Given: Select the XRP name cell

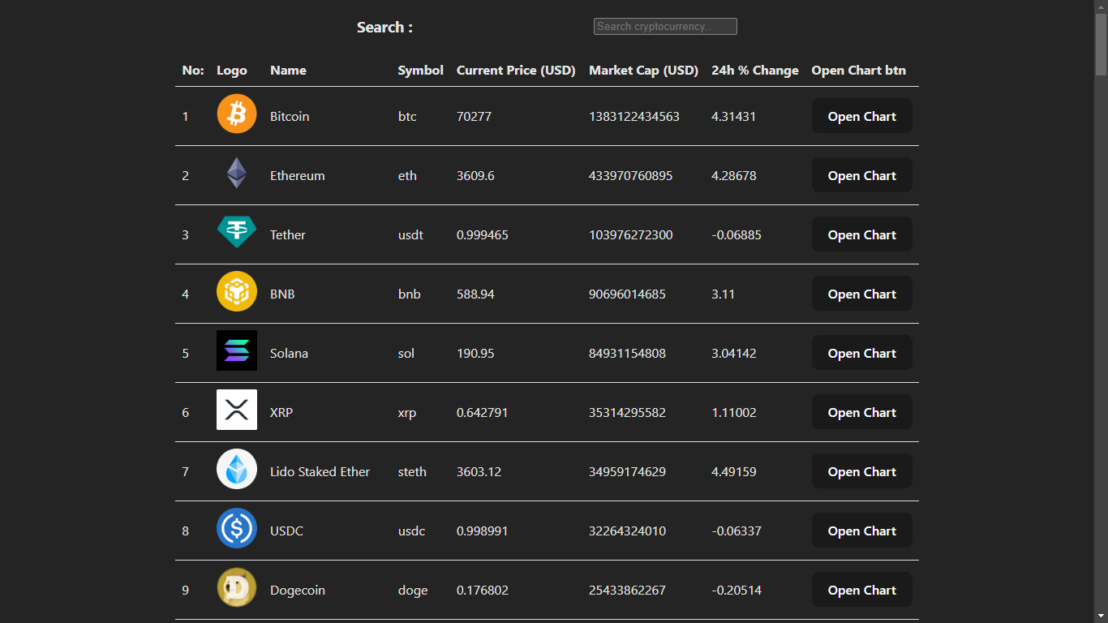Looking at the screenshot, I should pos(281,413).
